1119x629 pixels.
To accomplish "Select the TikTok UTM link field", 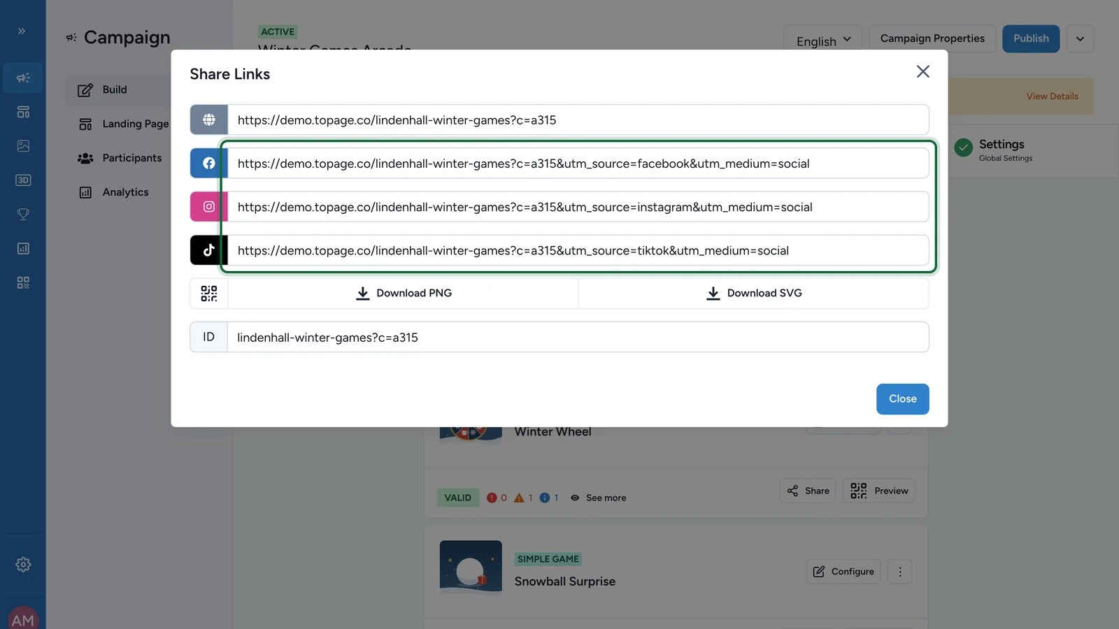I will pyautogui.click(x=578, y=250).
